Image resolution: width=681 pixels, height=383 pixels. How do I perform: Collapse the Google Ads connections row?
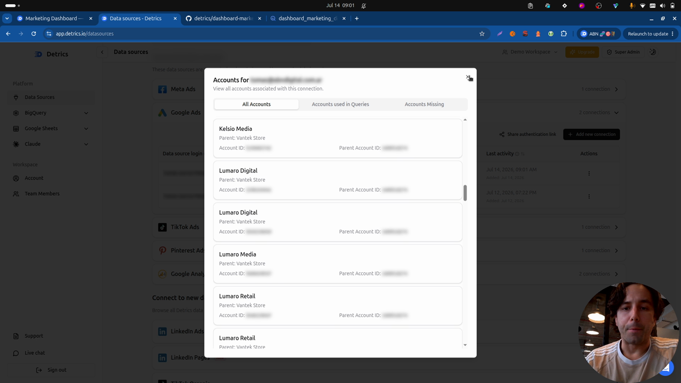pos(389,113)
